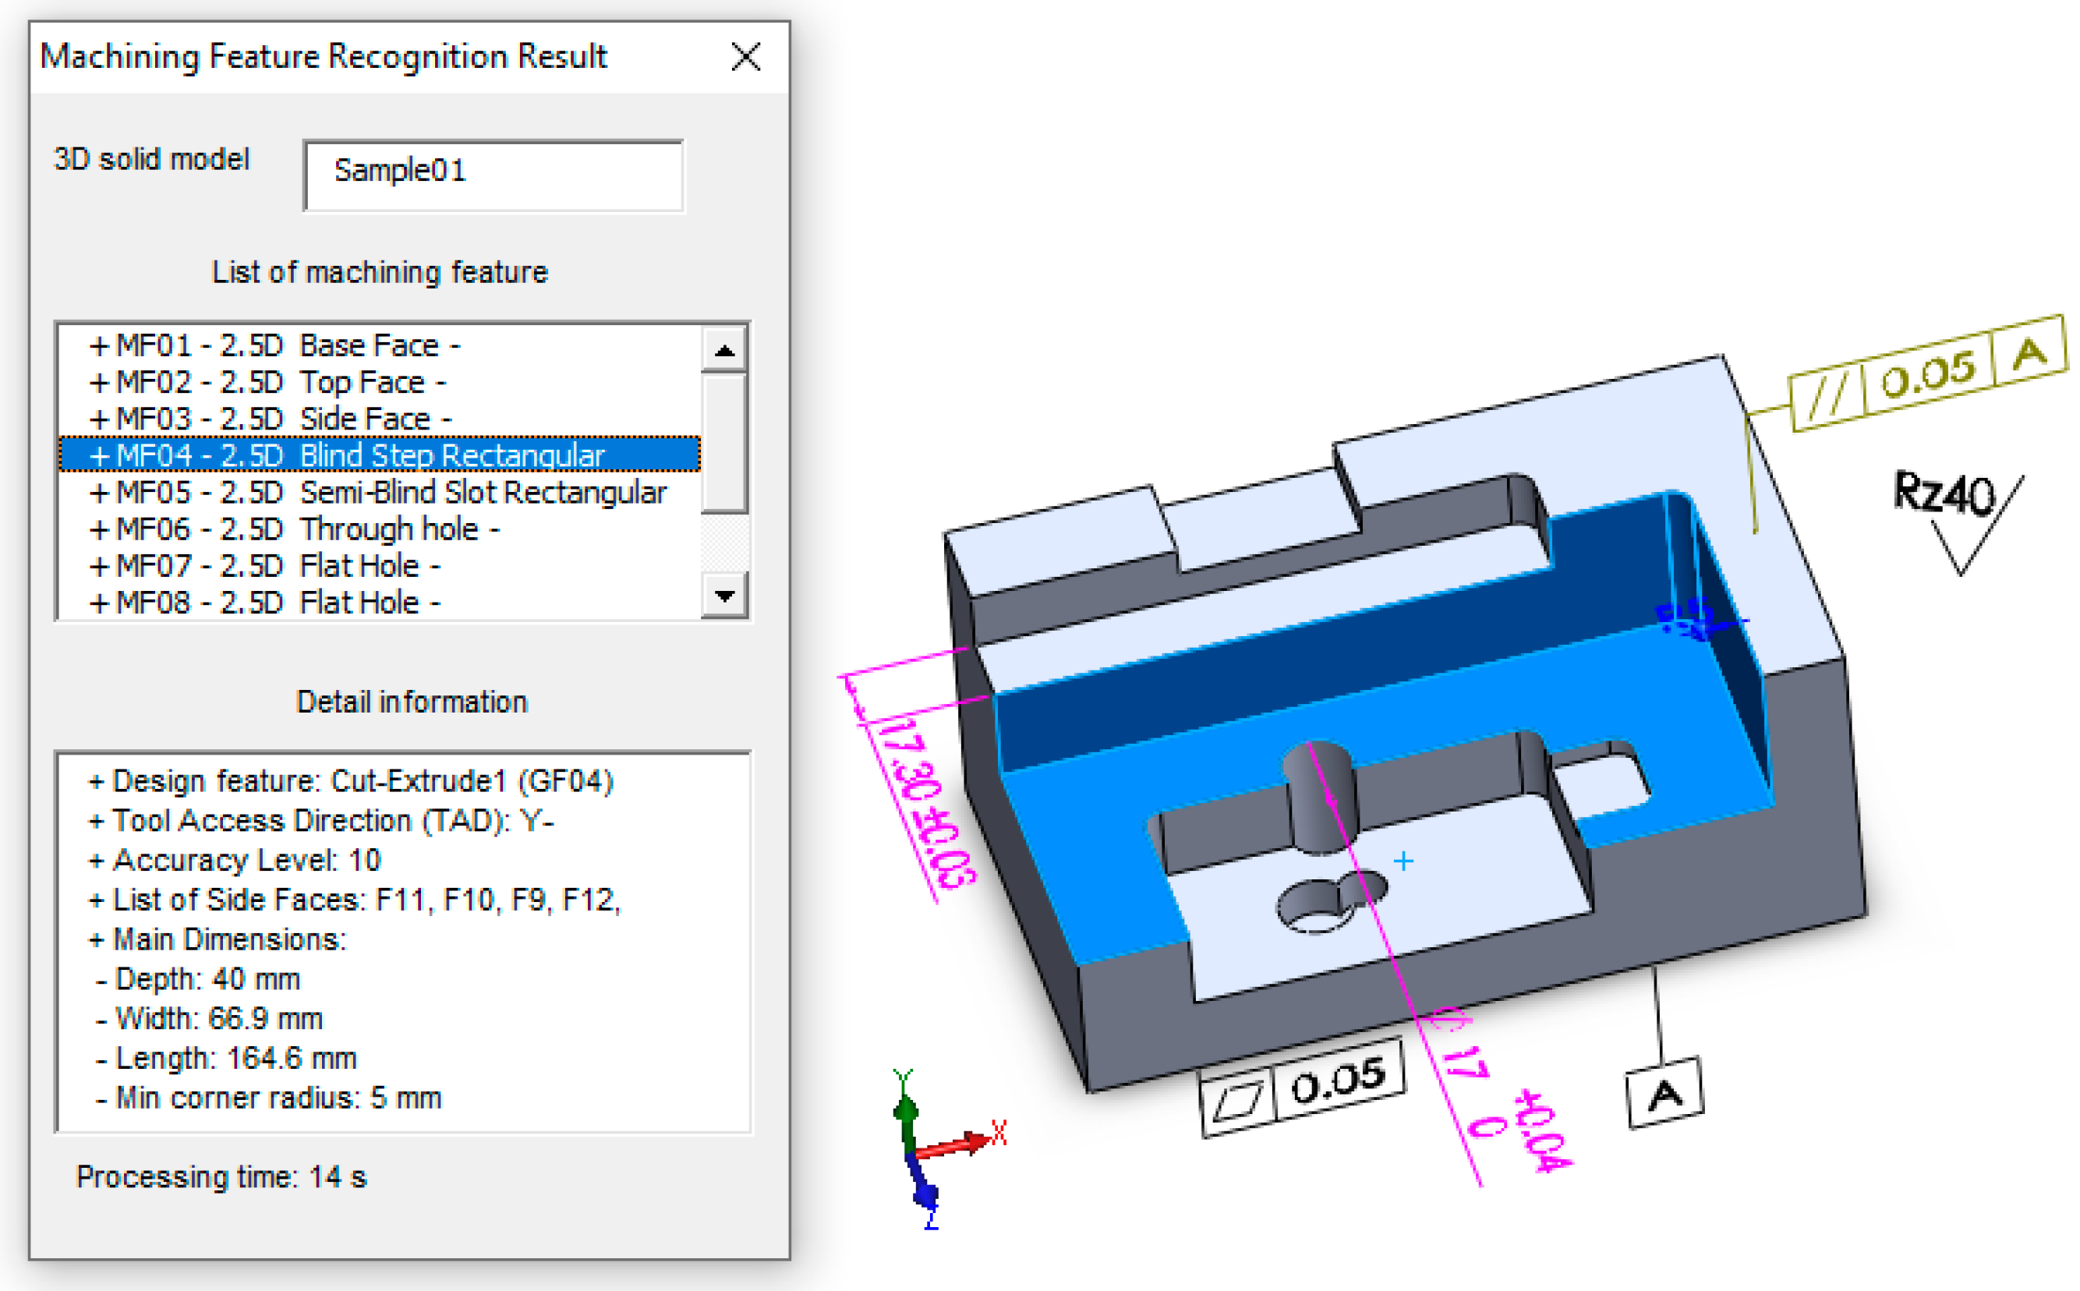Image resolution: width=2080 pixels, height=1291 pixels.
Task: Select MF04 Blind Step Rectangular feature
Action: [359, 455]
